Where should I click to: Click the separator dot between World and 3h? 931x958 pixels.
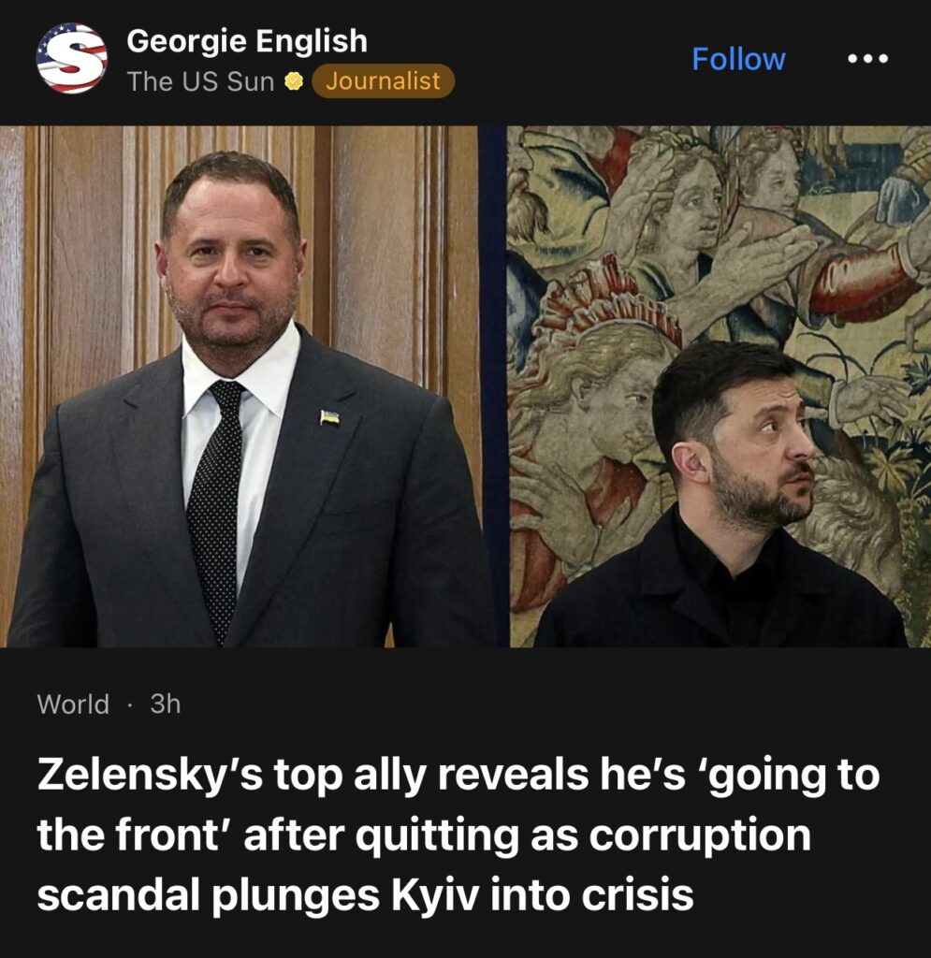click(129, 704)
